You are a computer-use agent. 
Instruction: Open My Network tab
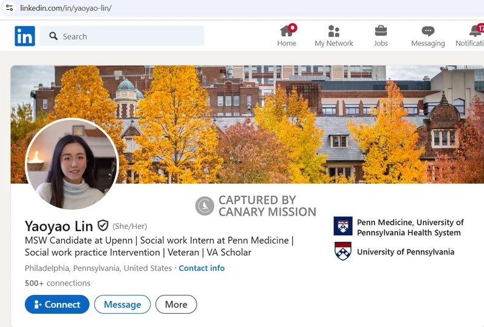[x=334, y=36]
